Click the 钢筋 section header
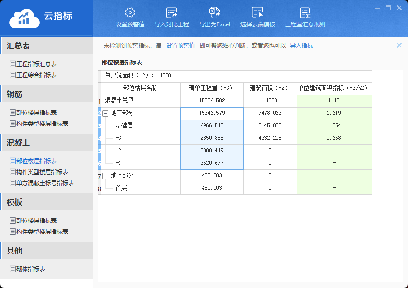Viewport: 408px width, 288px height. (47, 94)
